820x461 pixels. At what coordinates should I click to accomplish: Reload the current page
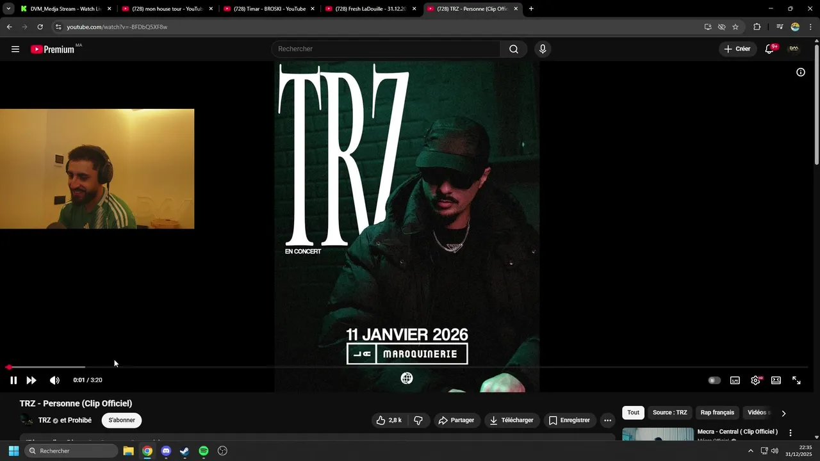tap(40, 27)
